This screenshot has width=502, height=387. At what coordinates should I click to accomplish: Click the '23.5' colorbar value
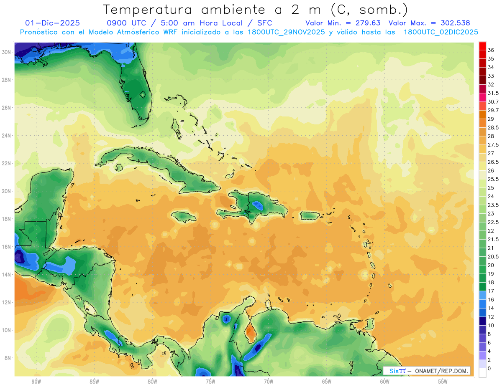coord(493,205)
